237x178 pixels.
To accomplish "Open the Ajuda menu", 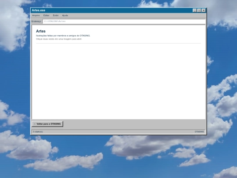I will pos(65,15).
